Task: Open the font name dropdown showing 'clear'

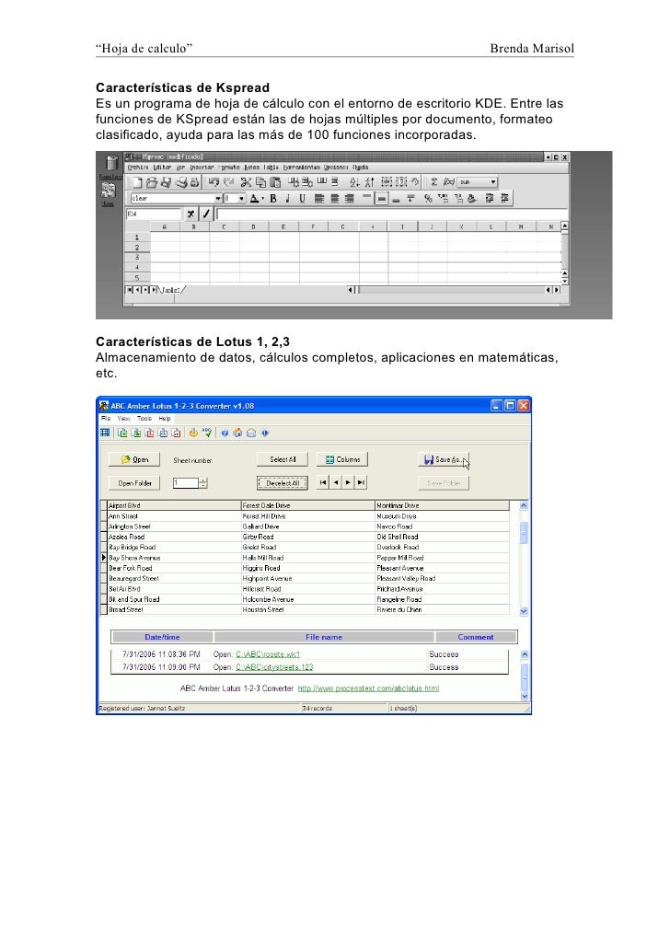Action: pos(176,198)
